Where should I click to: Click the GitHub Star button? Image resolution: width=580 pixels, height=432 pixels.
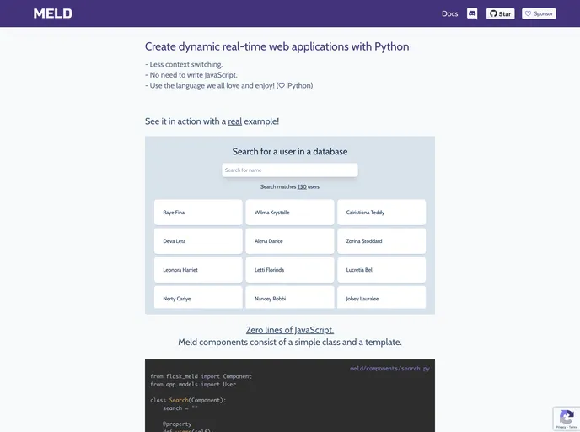(500, 13)
